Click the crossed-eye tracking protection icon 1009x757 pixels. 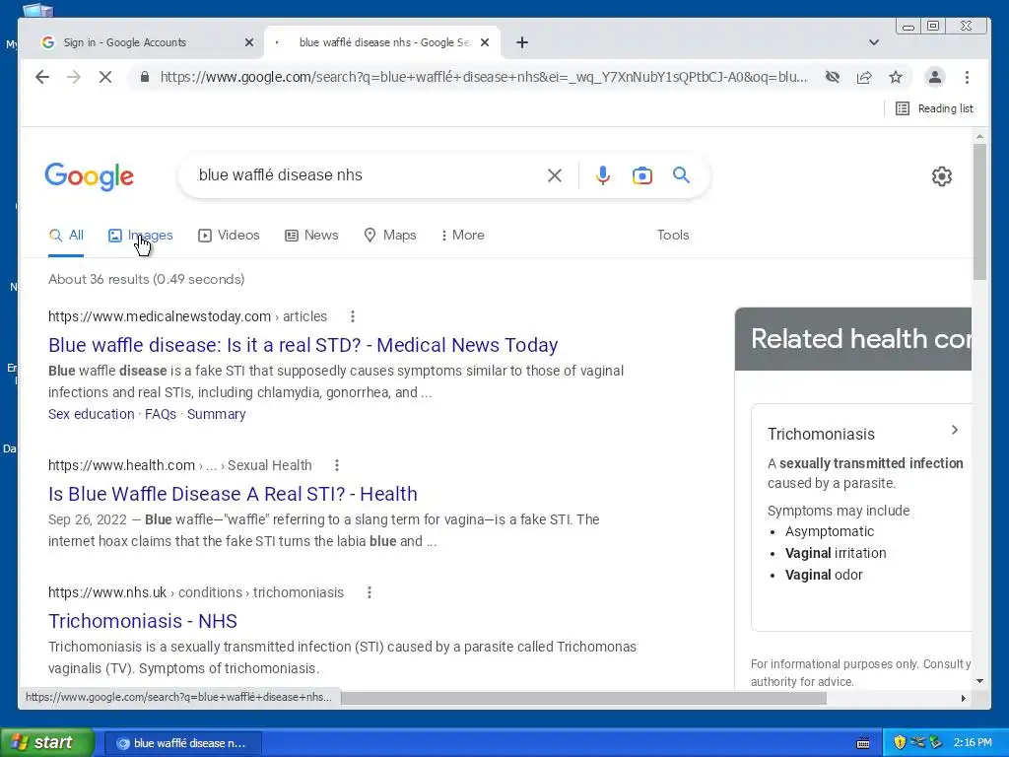[833, 77]
